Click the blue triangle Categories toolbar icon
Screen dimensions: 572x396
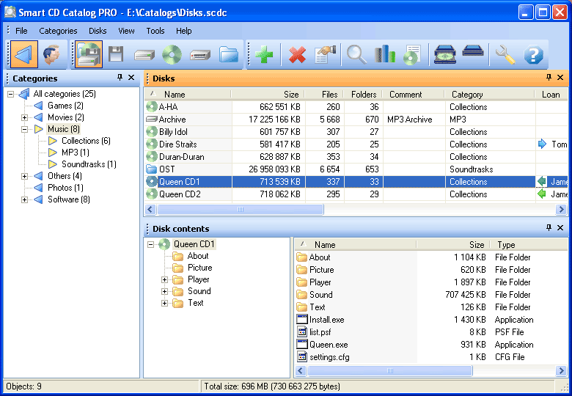(x=23, y=55)
